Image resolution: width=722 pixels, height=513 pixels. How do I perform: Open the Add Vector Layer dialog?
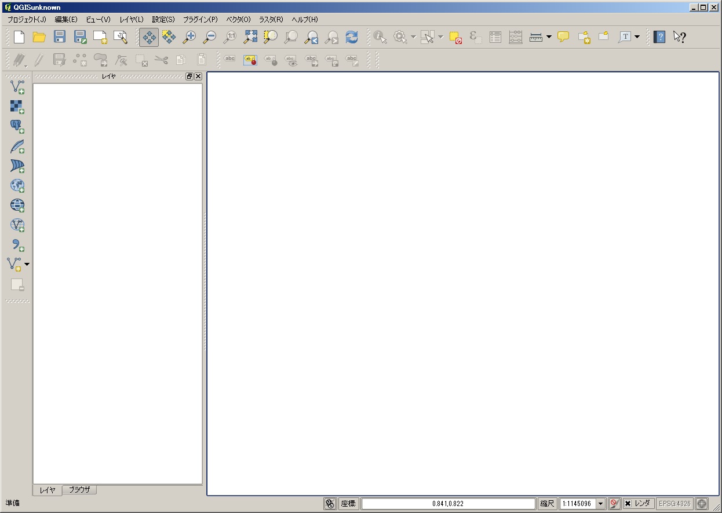click(17, 86)
